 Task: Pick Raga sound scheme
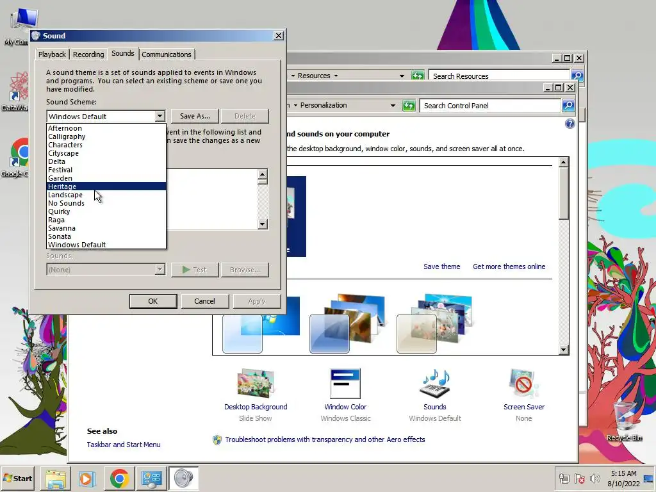pos(106,220)
